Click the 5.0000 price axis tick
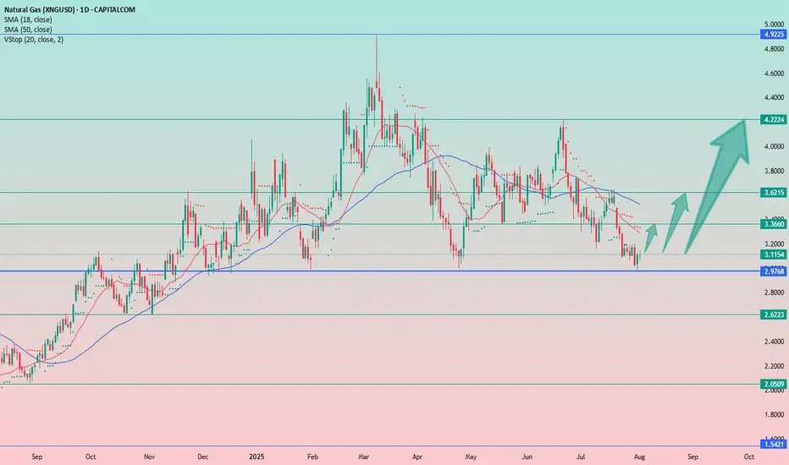 (774, 25)
